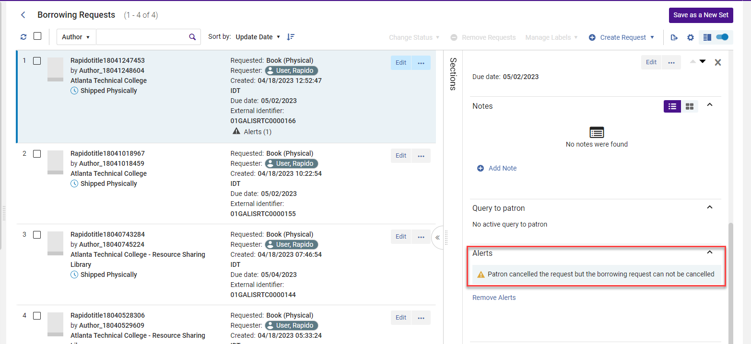Click Save as a New Set
This screenshot has height=344, width=751.
701,15
